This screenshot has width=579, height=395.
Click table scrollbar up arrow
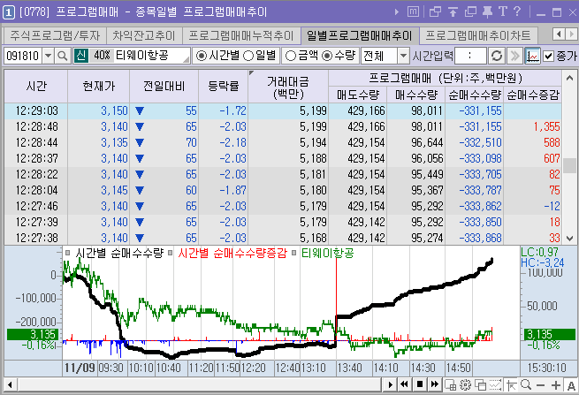pyautogui.click(x=569, y=78)
